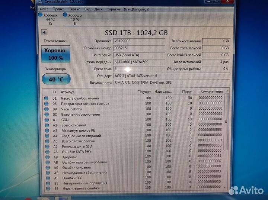Select the Включения/отключения row text
Screen dimensions: 268x200
click(80, 114)
